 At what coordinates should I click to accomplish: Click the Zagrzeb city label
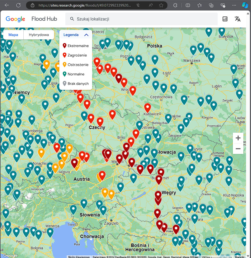pos(111,223)
